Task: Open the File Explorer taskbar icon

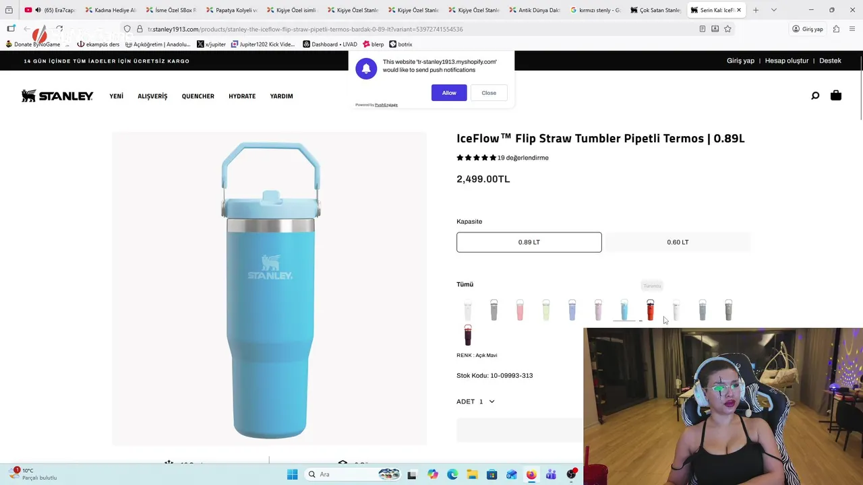Action: [x=472, y=474]
